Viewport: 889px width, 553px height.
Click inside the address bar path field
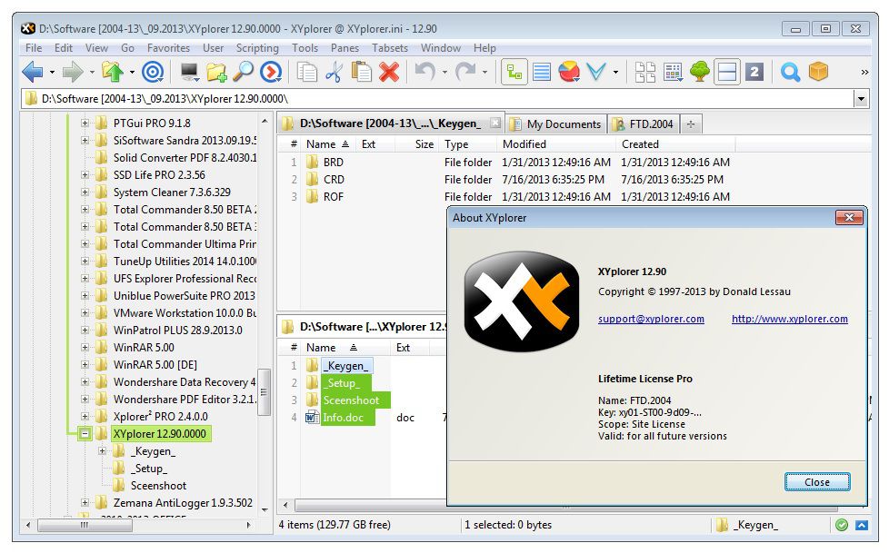click(437, 99)
